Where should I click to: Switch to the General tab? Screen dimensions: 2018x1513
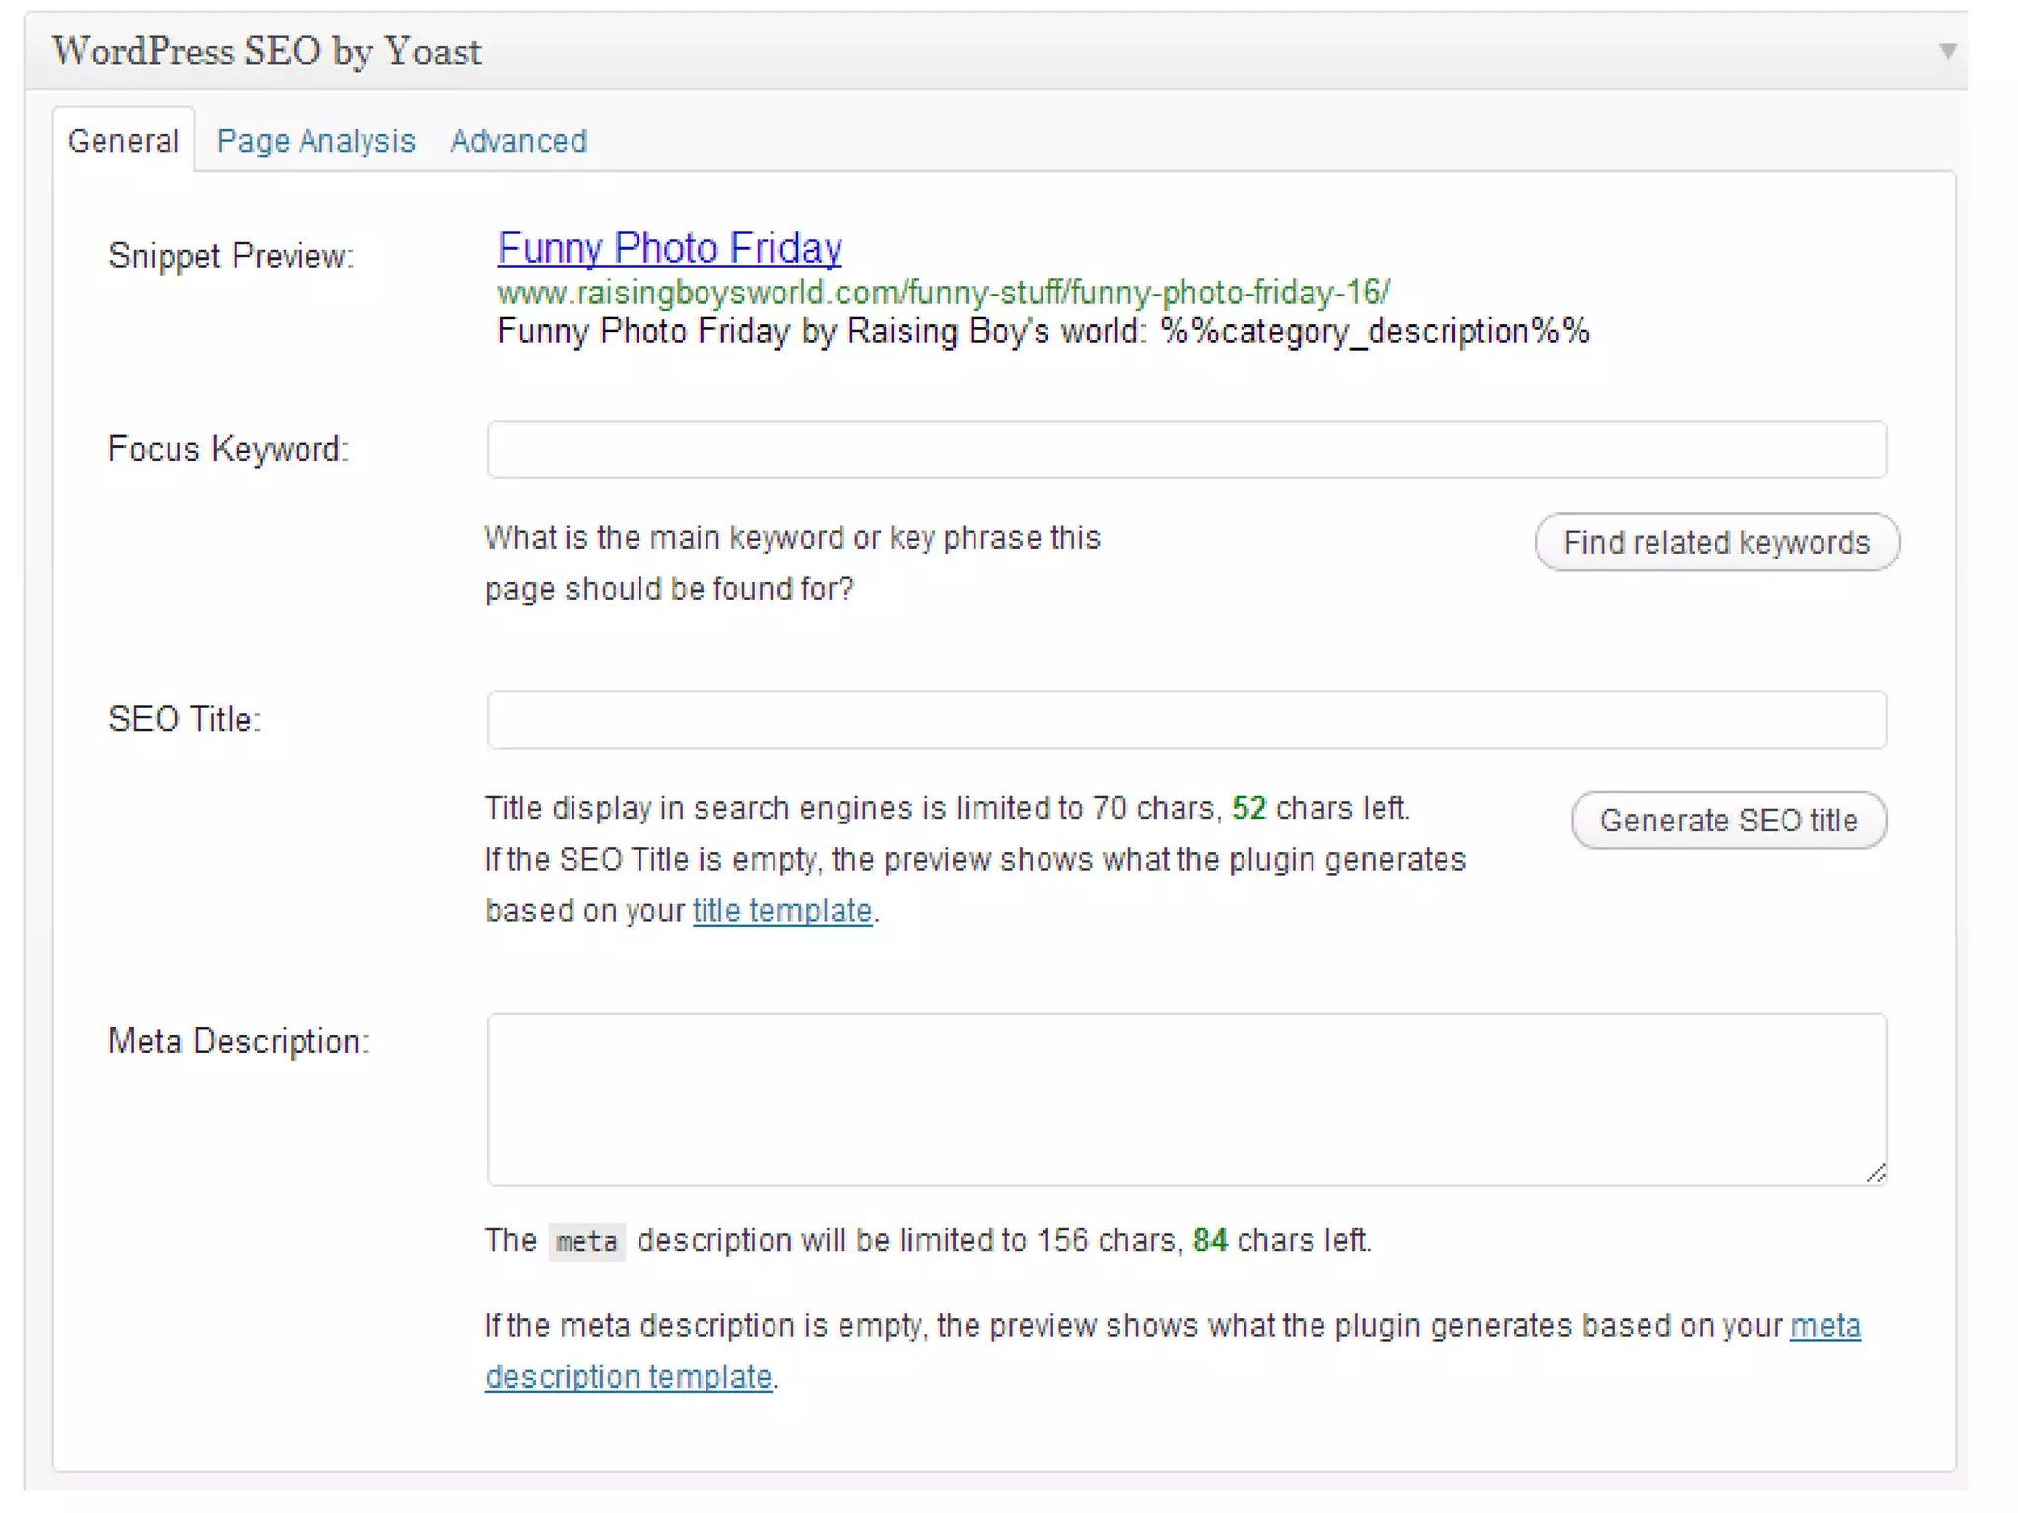pyautogui.click(x=123, y=141)
